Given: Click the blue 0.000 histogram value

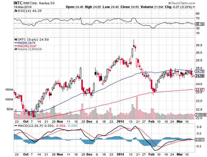Looking at the screenshot, I should point(72,126).
